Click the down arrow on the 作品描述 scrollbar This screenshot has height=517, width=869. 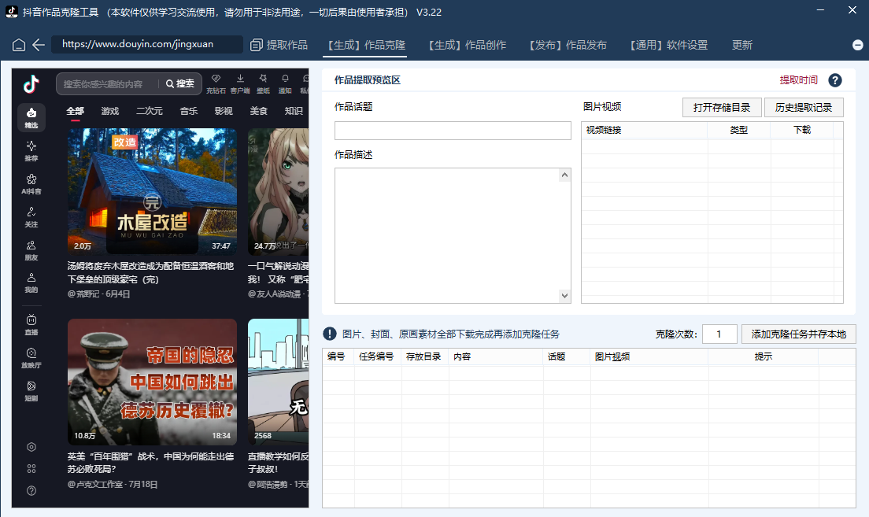click(x=564, y=296)
